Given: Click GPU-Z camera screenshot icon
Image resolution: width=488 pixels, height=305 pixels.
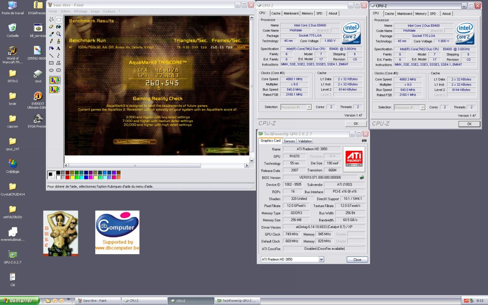Looking at the screenshot, I should coord(364,140).
